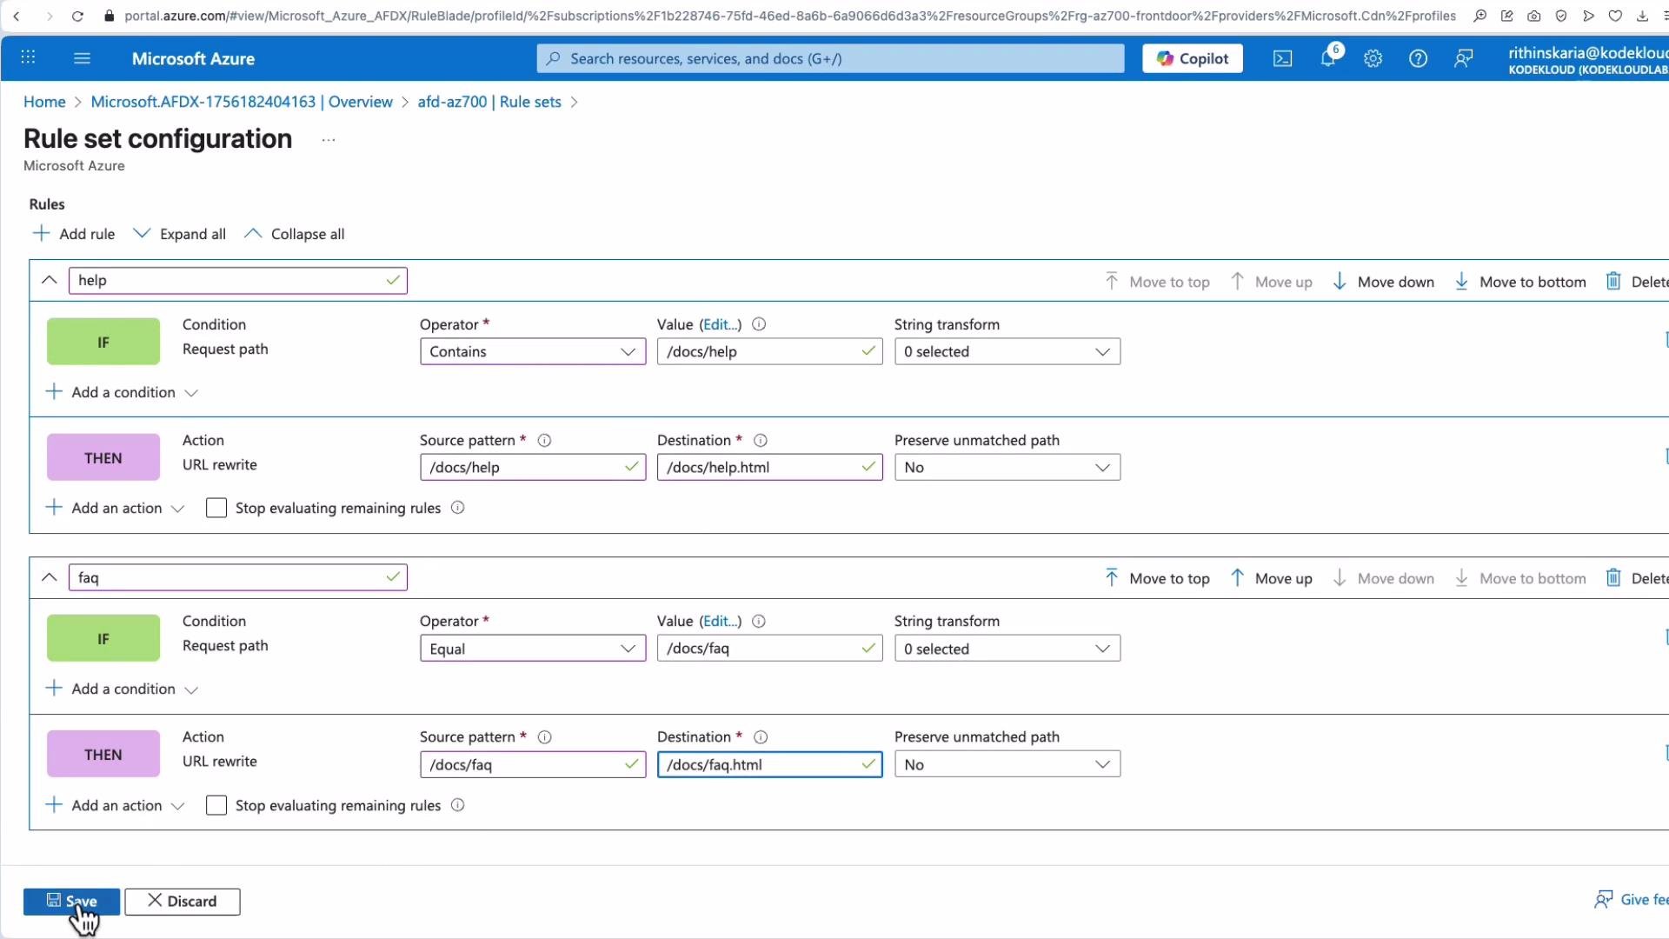Move the faq rule to top
The width and height of the screenshot is (1669, 939).
1157,578
